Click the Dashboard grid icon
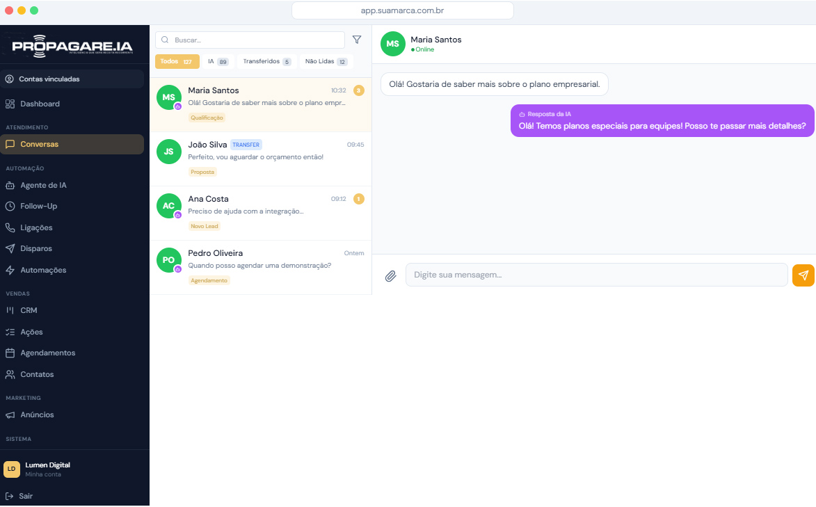Image resolution: width=816 pixels, height=507 pixels. pos(10,104)
